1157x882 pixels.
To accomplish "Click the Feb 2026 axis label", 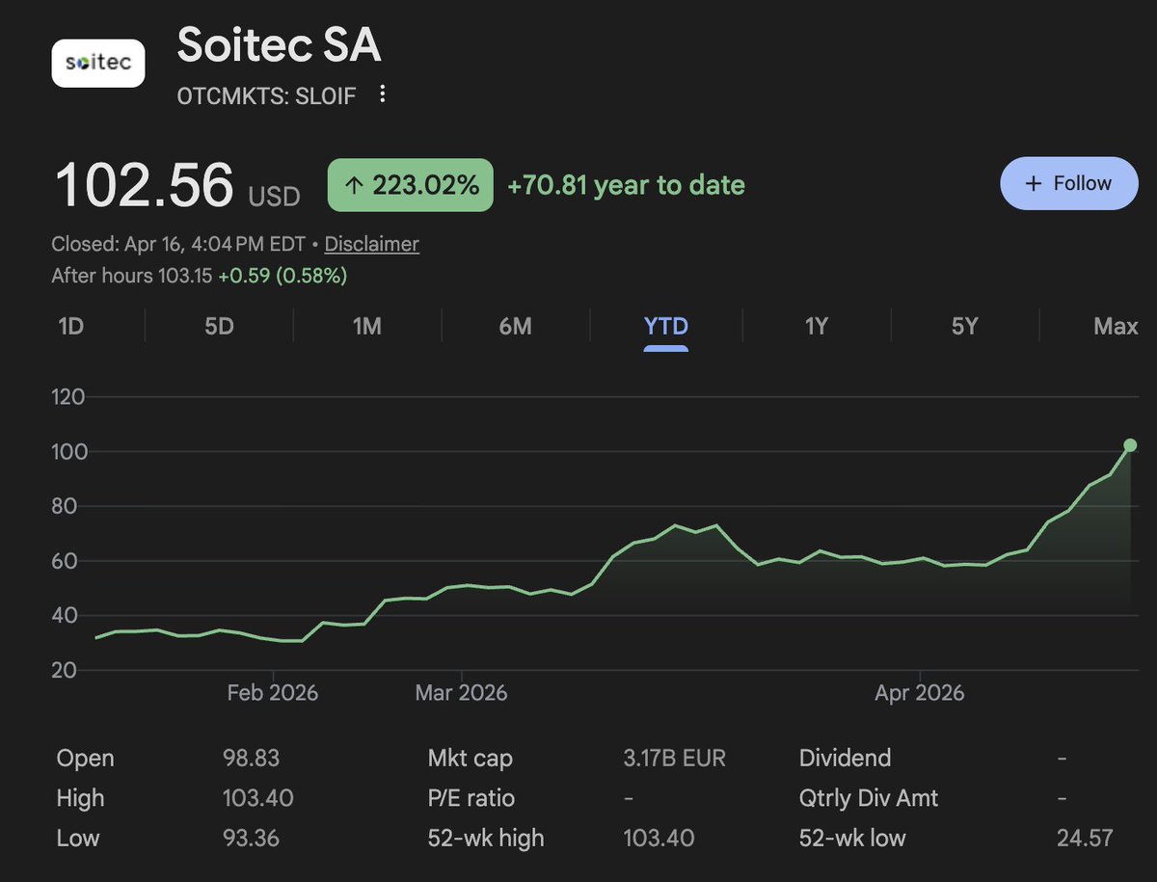I will point(273,693).
